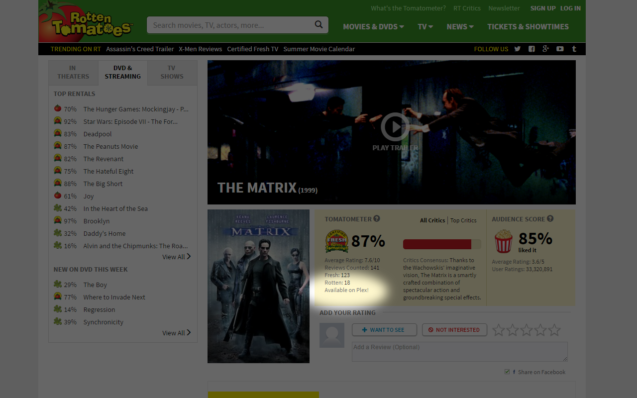Click View All under New on DVD
The width and height of the screenshot is (637, 398).
(x=176, y=333)
